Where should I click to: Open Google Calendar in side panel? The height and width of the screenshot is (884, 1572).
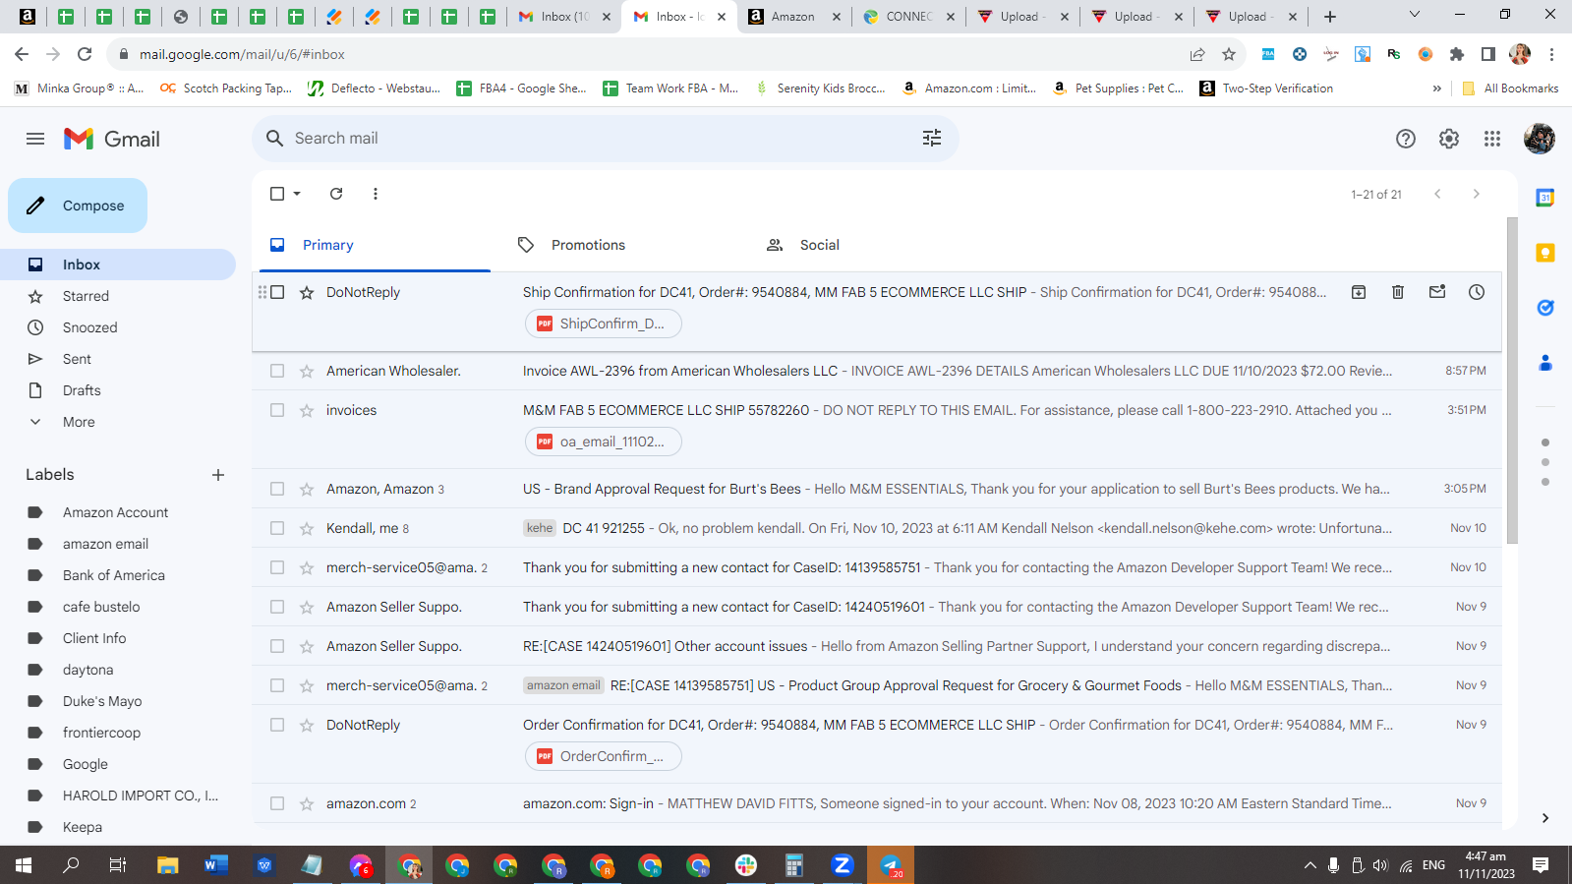coord(1545,198)
